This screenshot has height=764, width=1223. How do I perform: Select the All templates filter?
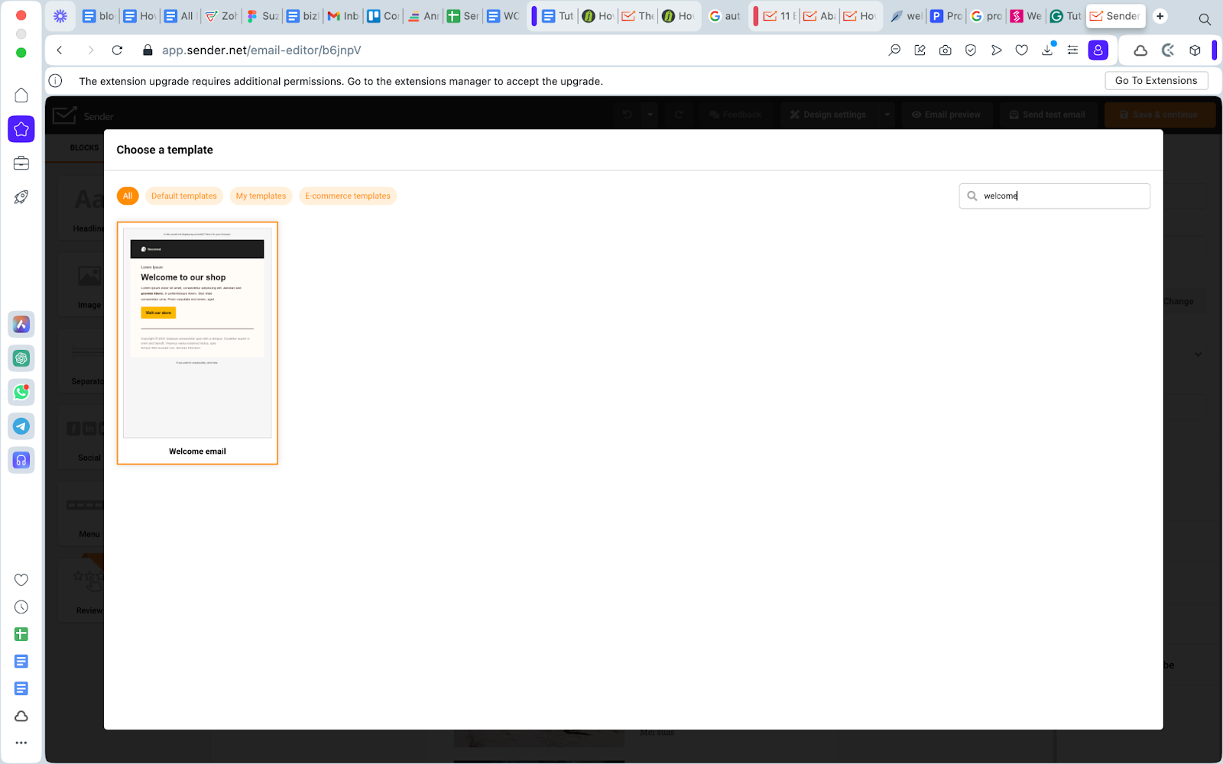[128, 196]
